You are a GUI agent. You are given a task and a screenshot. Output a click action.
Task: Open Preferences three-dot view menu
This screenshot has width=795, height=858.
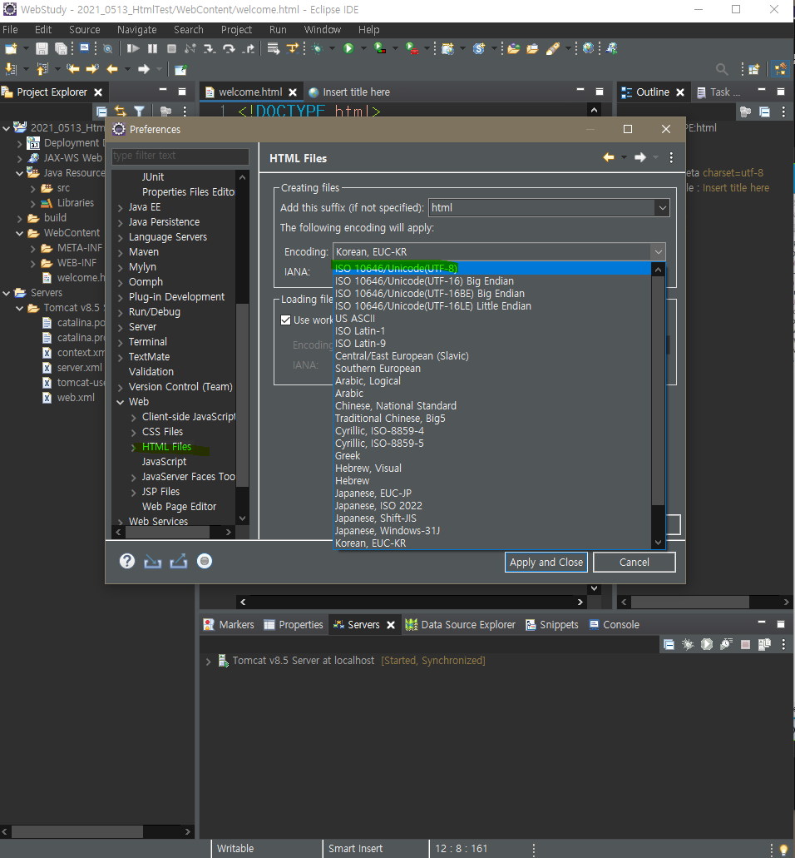671,157
